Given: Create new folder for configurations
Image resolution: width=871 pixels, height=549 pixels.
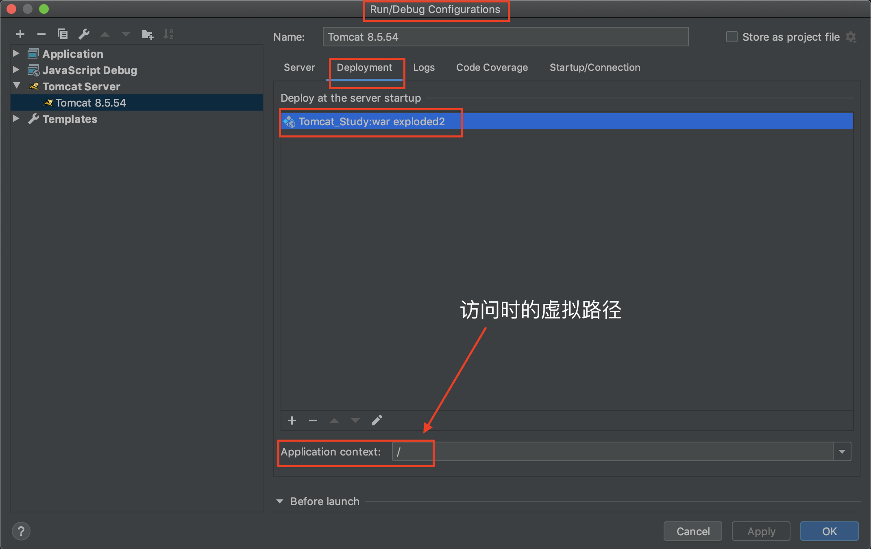Looking at the screenshot, I should pos(147,35).
